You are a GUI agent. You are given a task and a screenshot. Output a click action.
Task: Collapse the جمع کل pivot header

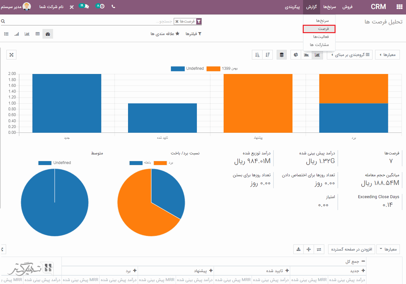[x=363, y=261]
